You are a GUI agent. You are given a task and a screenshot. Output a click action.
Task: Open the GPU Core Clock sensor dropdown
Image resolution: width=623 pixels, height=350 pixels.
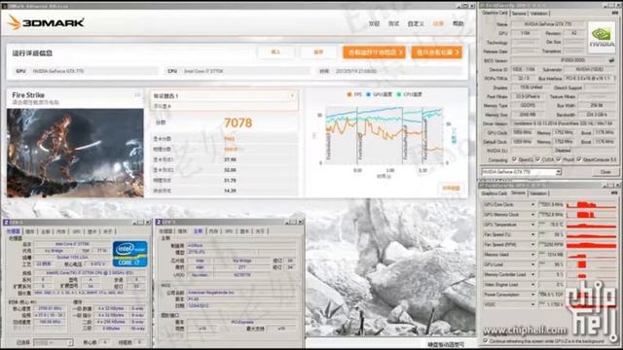click(x=532, y=205)
